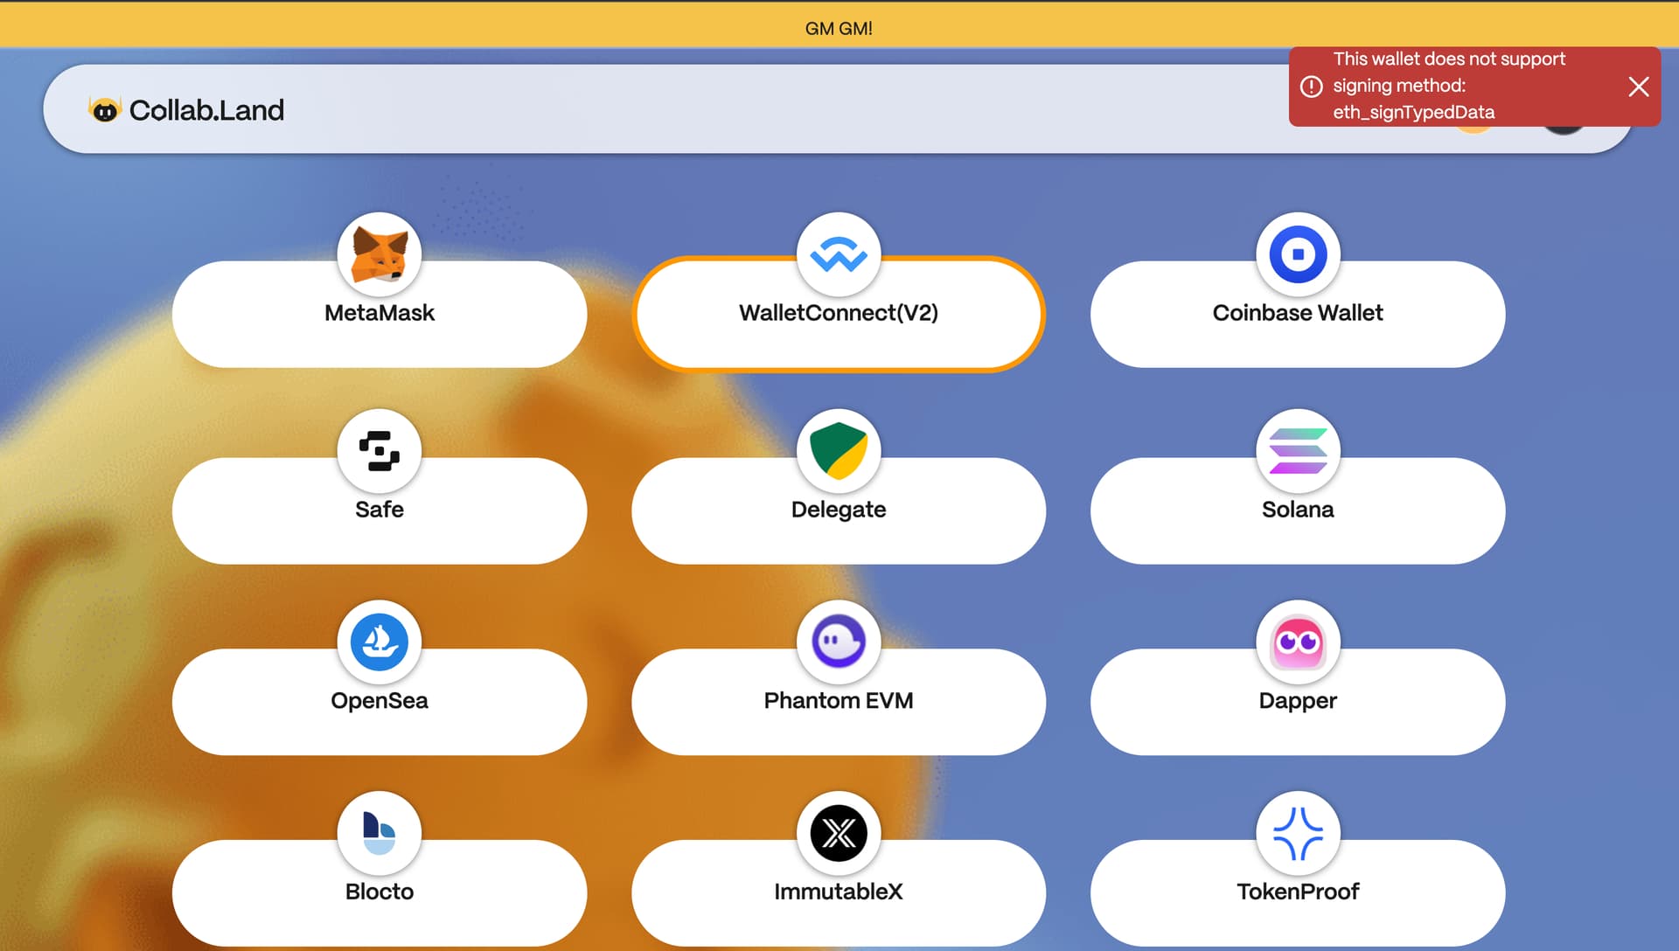Dismiss the signing method error toast
The width and height of the screenshot is (1679, 951).
click(x=1639, y=87)
